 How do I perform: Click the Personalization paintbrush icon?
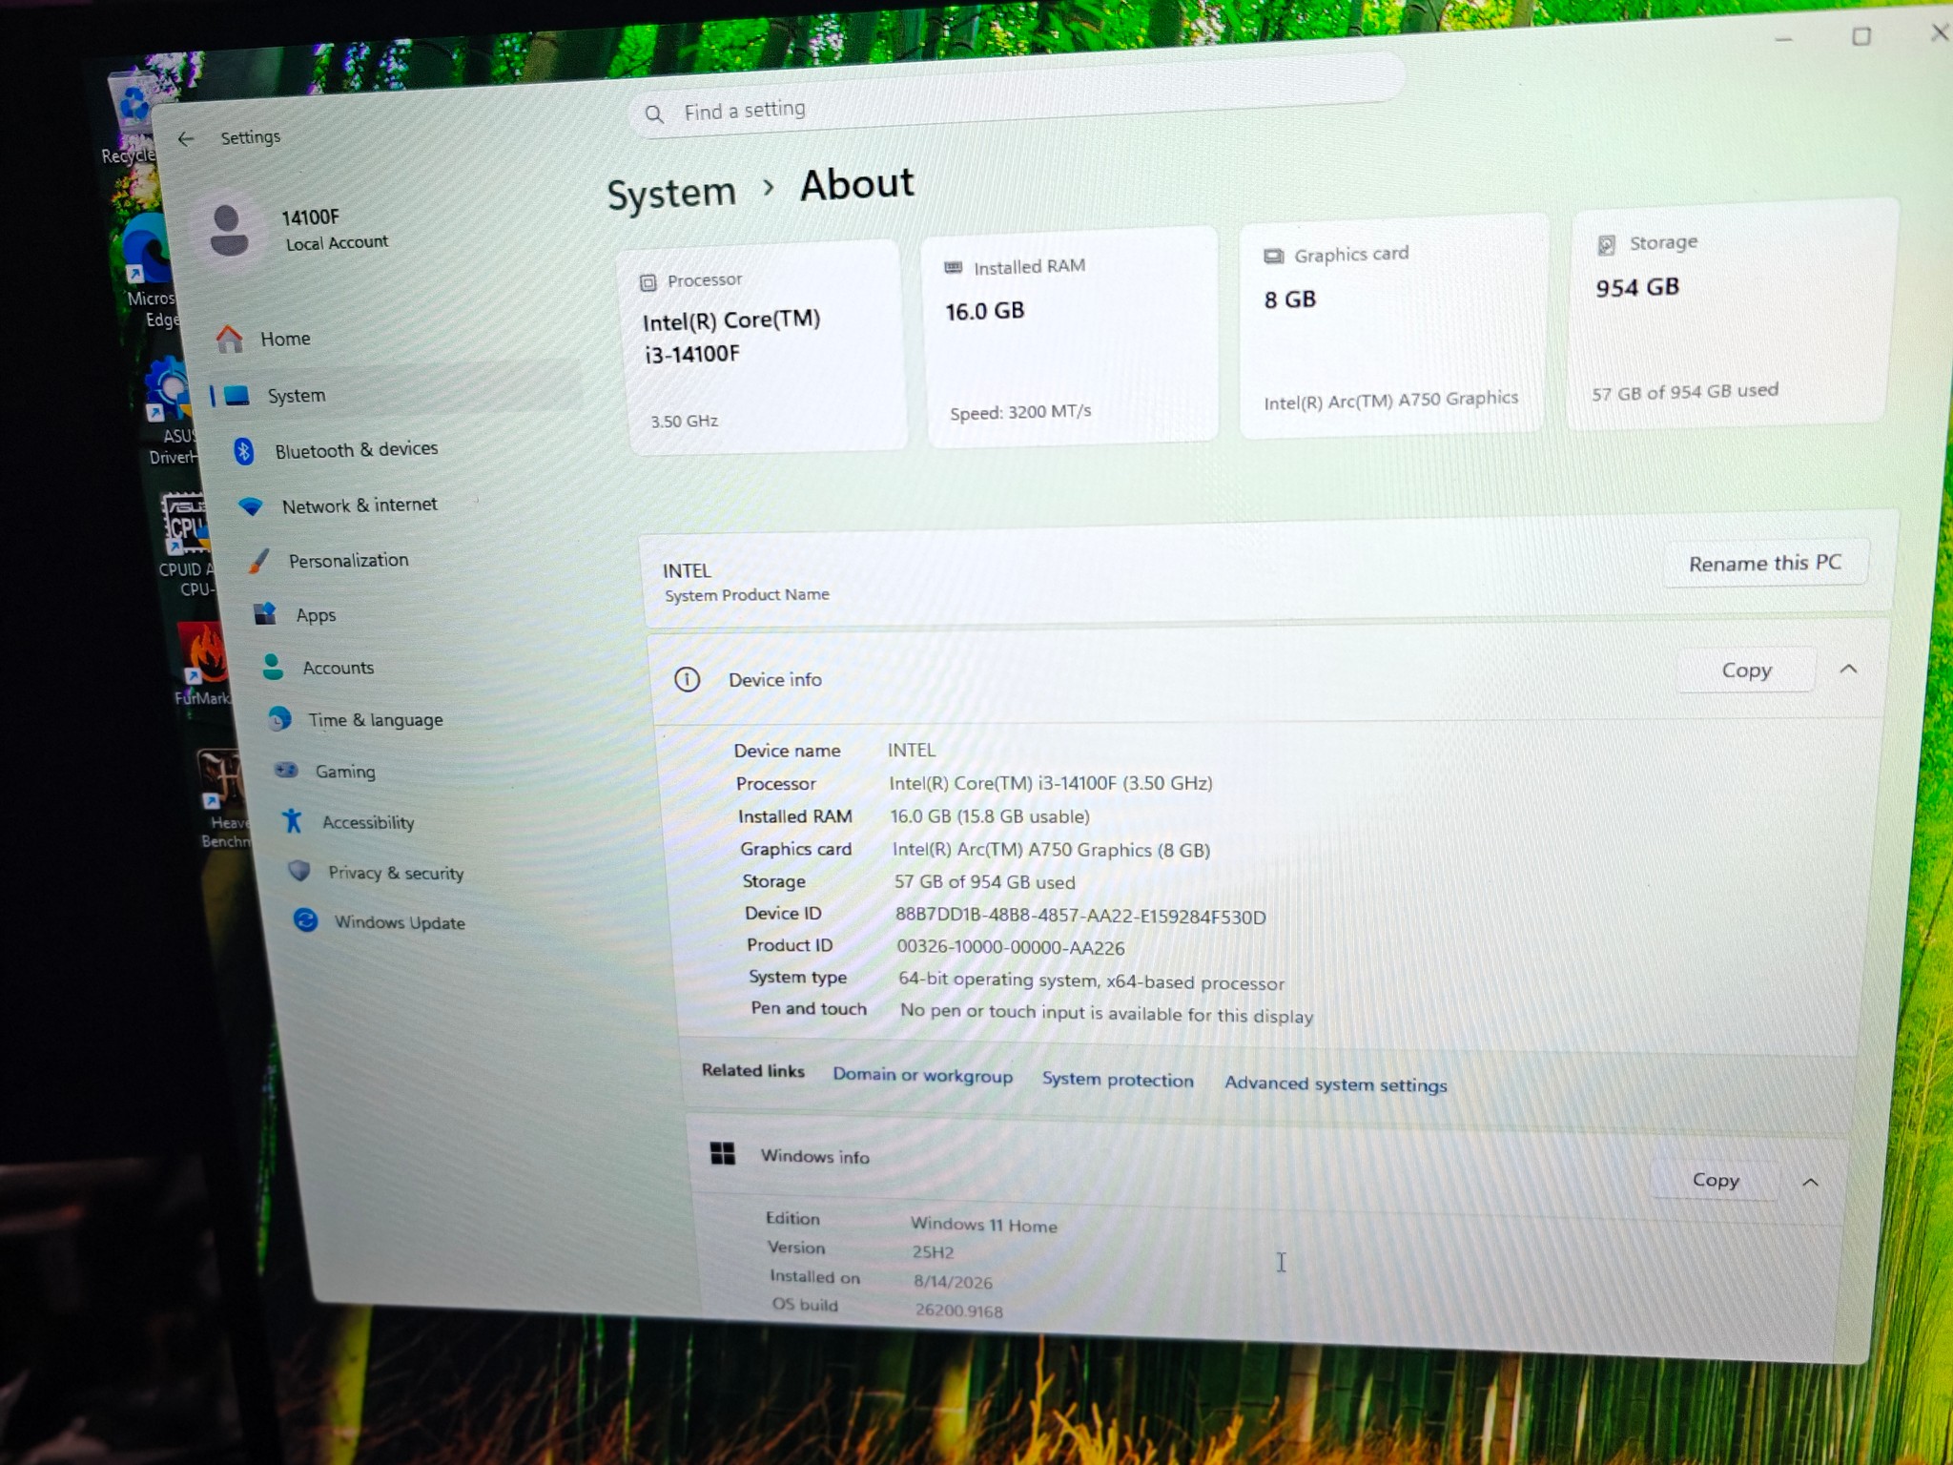coord(258,561)
